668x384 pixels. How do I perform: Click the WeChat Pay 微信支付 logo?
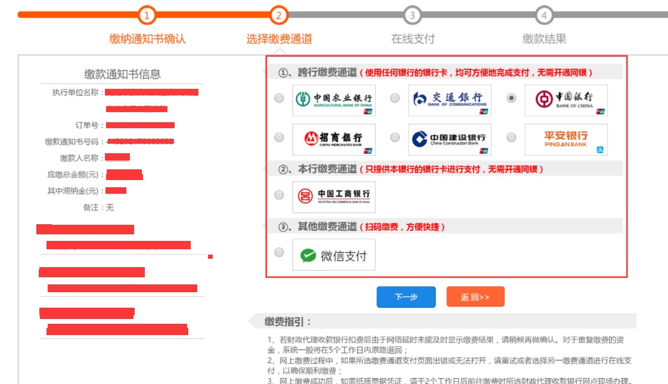[x=334, y=255]
